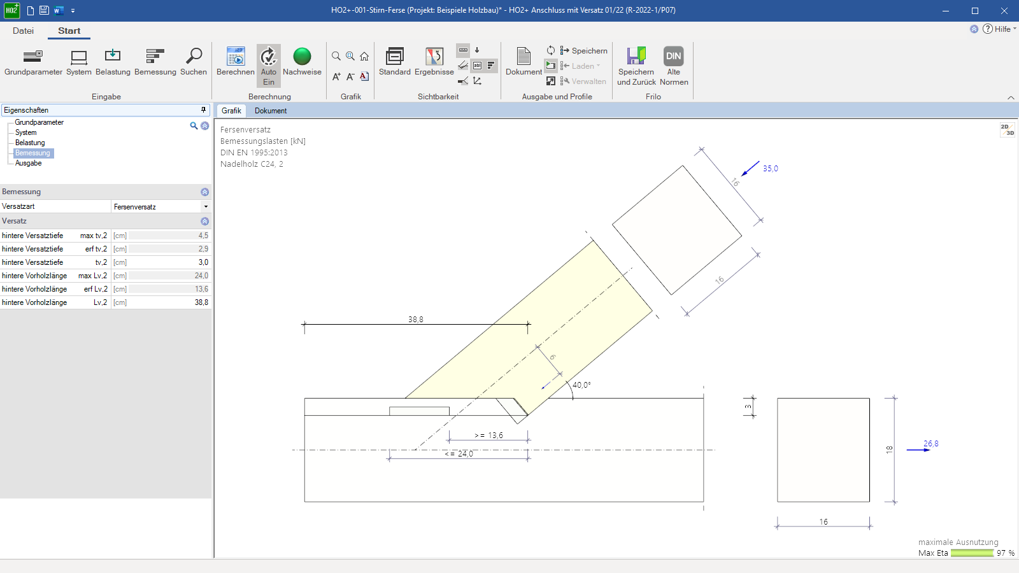The width and height of the screenshot is (1019, 573).
Task: Collapse the Versatz section
Action: coord(205,221)
